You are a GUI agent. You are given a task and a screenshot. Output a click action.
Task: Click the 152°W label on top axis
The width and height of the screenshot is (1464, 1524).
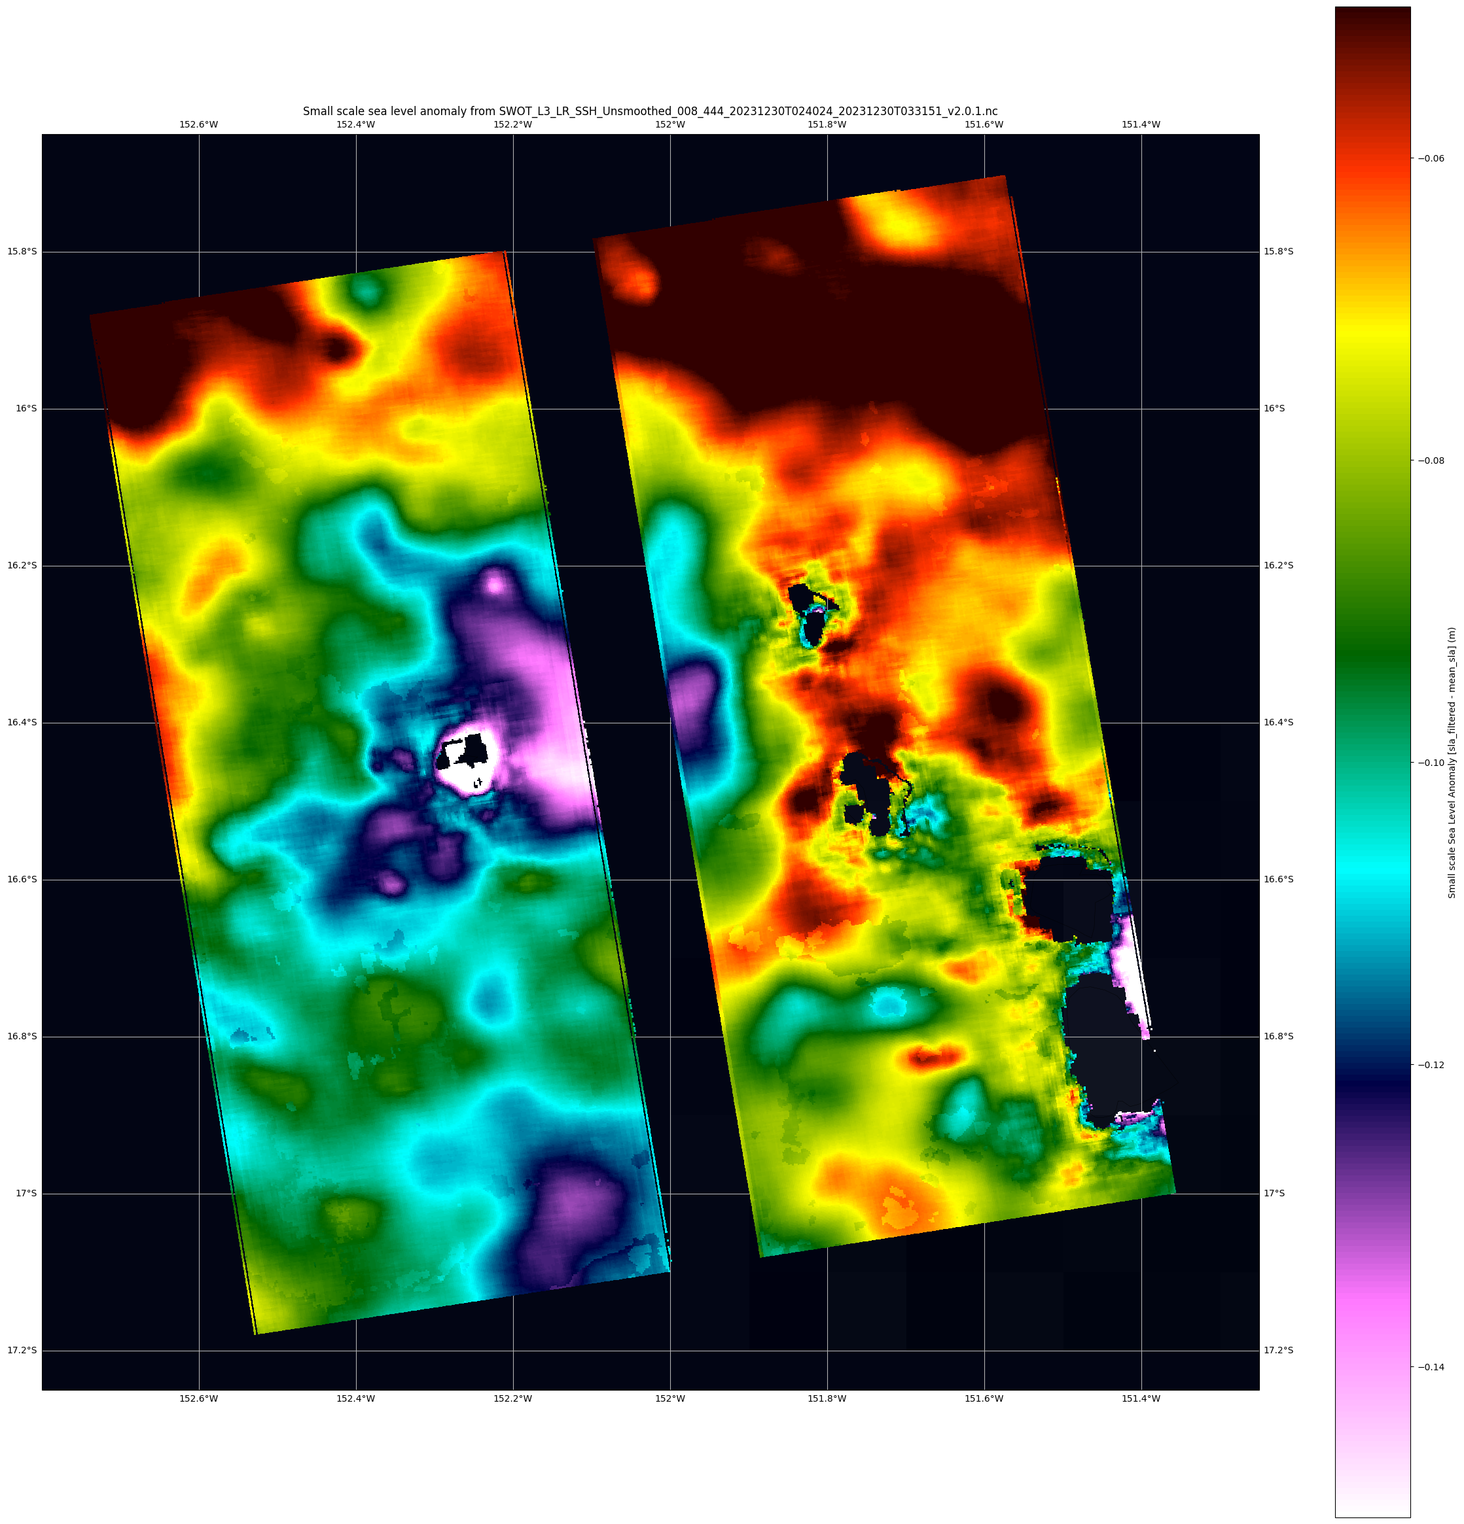tap(670, 124)
